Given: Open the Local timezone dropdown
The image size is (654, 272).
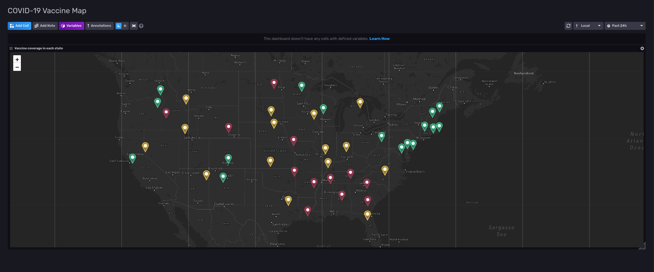Looking at the screenshot, I should point(588,26).
